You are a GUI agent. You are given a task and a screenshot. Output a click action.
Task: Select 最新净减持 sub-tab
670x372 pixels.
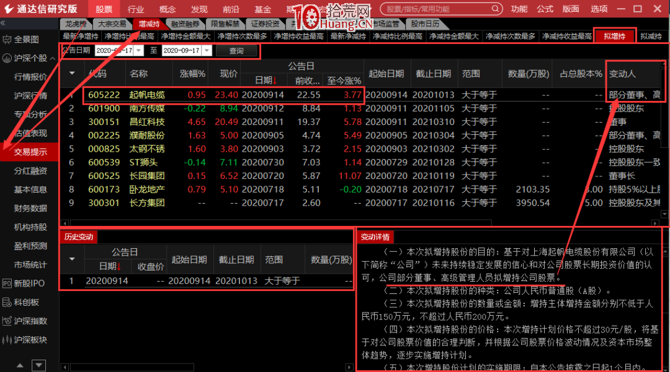[348, 37]
